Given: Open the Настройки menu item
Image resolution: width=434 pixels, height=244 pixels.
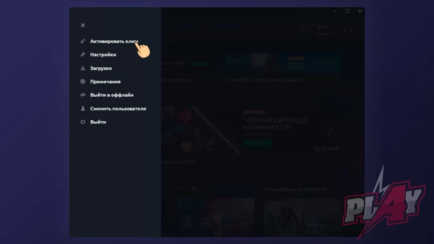Looking at the screenshot, I should point(103,54).
